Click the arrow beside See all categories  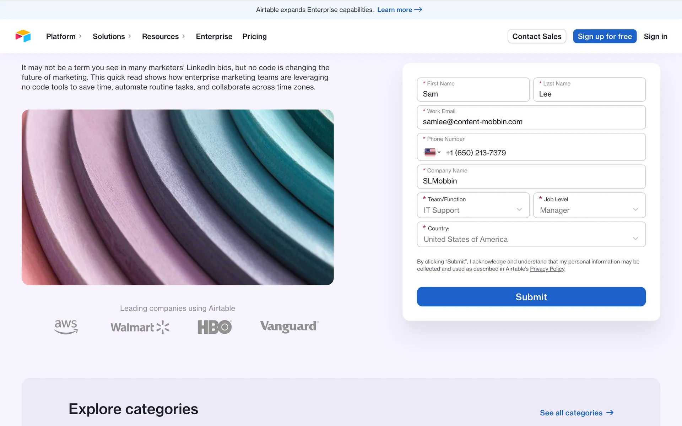point(610,413)
